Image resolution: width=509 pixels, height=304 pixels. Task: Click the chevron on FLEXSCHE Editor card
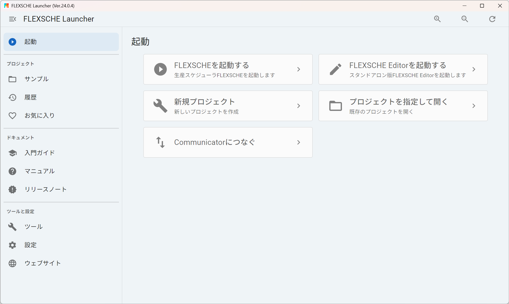(x=474, y=69)
